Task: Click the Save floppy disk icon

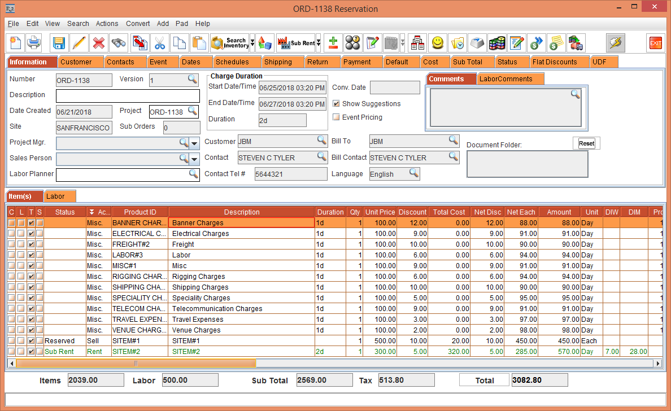Action: tap(59, 43)
